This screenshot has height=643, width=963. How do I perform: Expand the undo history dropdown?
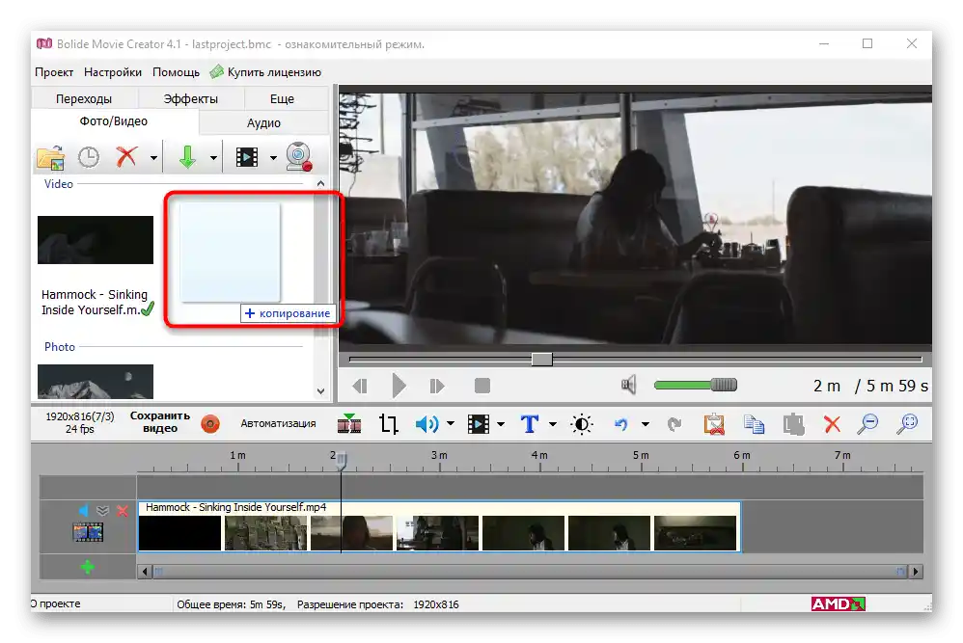click(x=645, y=424)
